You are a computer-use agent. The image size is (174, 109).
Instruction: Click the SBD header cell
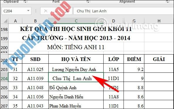tap(35, 59)
